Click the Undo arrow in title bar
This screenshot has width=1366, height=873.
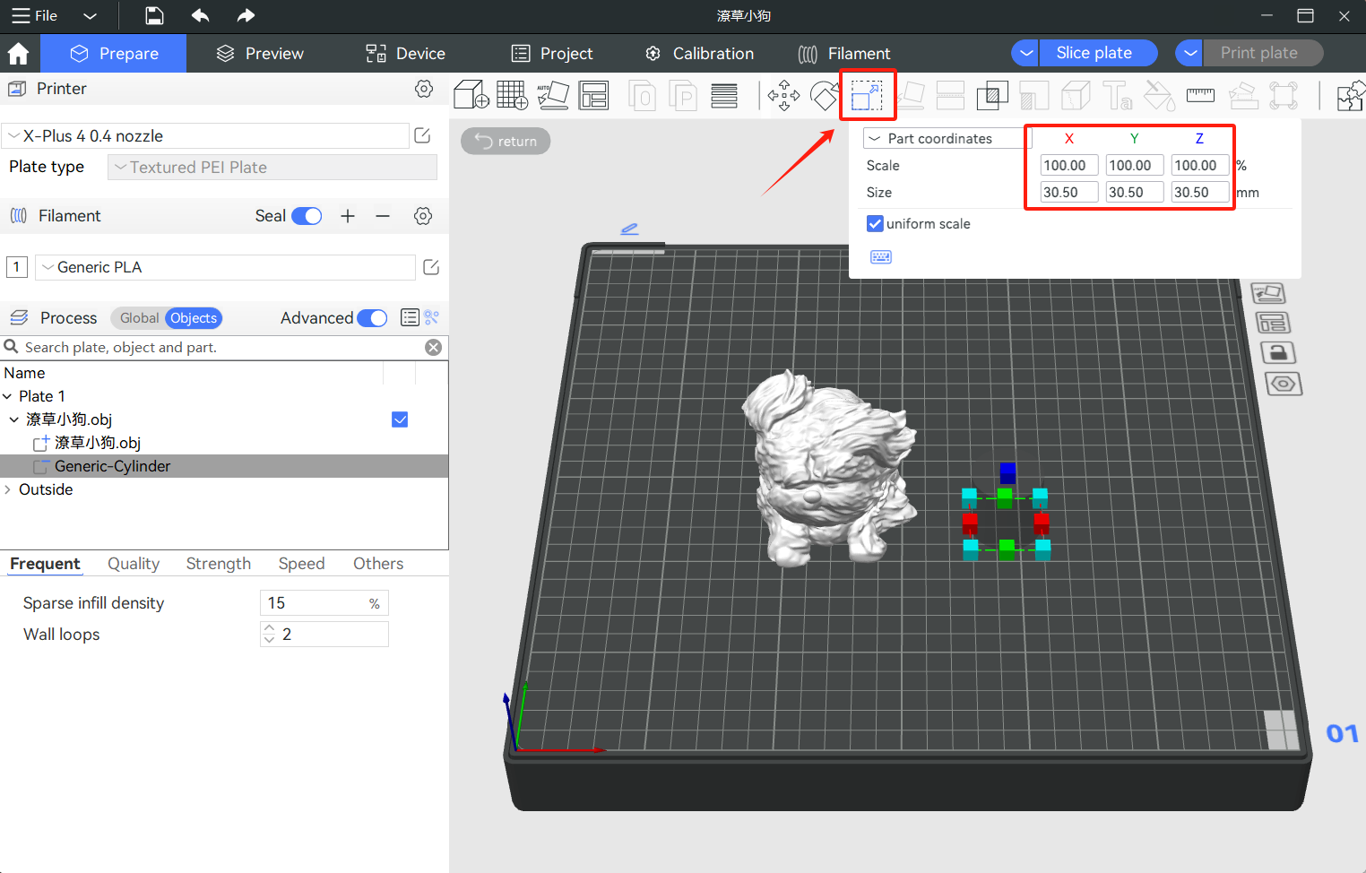click(x=200, y=15)
